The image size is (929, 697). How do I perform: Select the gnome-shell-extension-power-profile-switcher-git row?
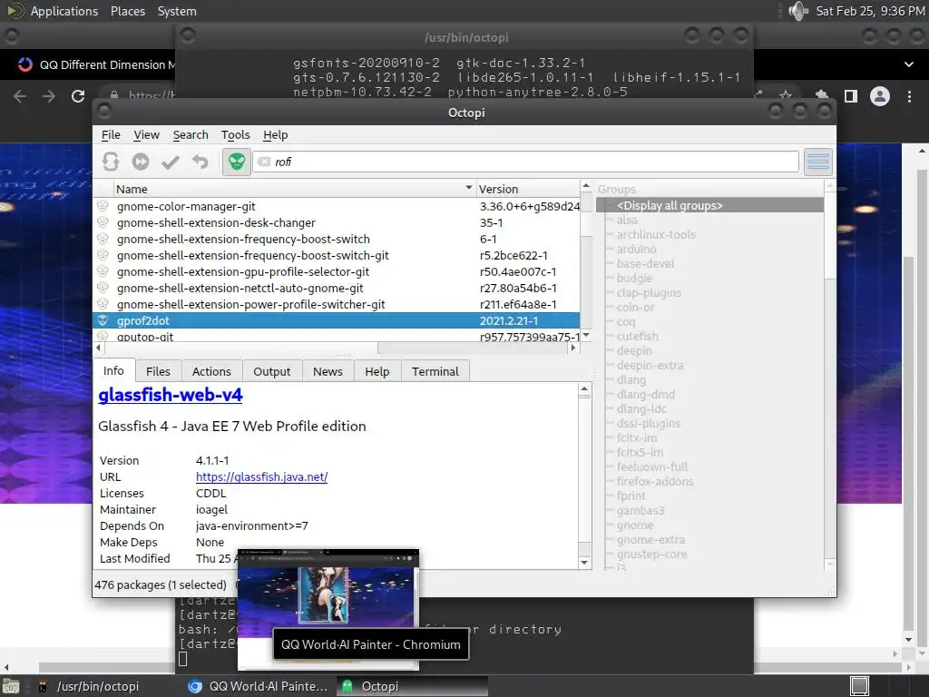pos(337,304)
